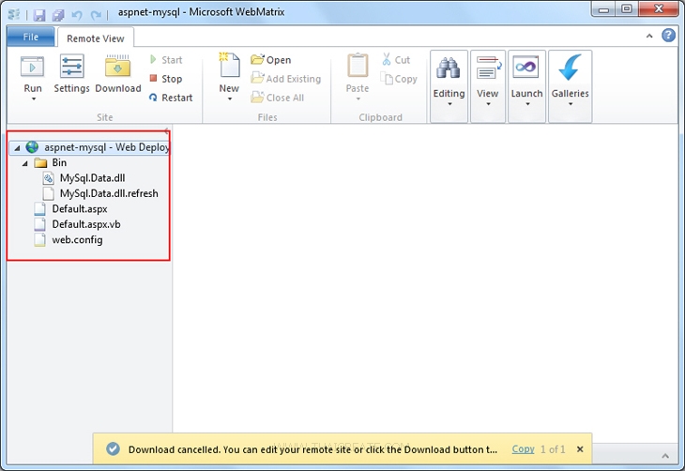The width and height of the screenshot is (685, 471).
Task: Click Redo in quick access toolbar
Action: click(x=96, y=15)
